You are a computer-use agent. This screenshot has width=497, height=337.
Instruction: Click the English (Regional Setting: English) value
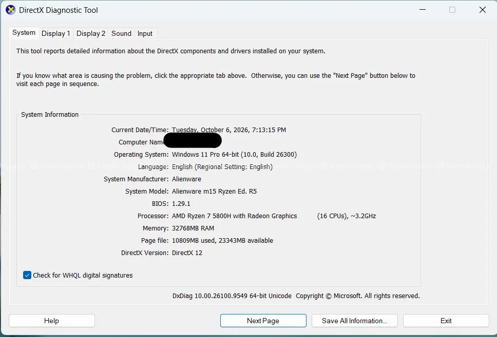[222, 167]
